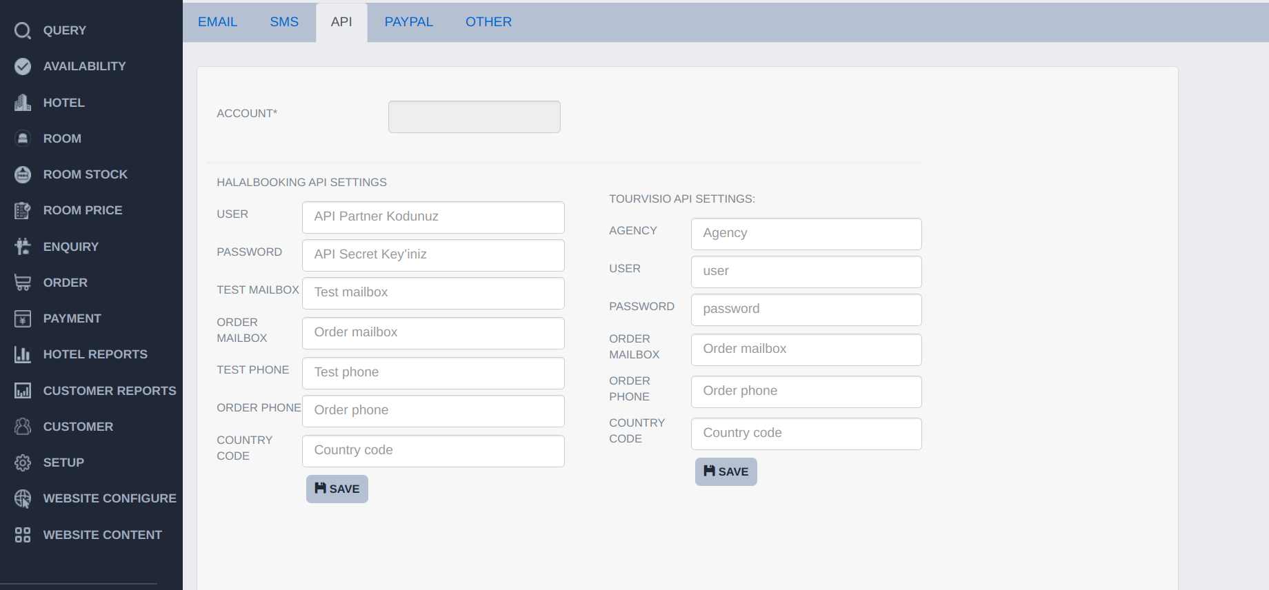Open AVAILABILITY menu item
Image resolution: width=1269 pixels, height=590 pixels.
(x=85, y=66)
